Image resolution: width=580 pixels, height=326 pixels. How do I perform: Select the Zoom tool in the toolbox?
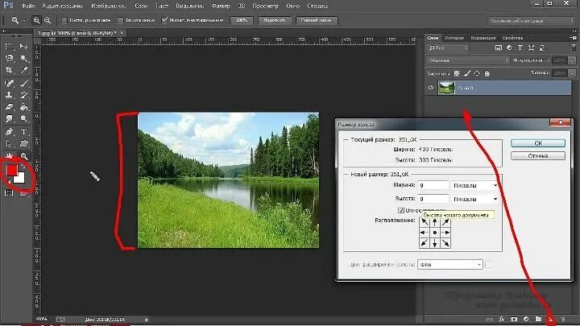click(x=24, y=156)
